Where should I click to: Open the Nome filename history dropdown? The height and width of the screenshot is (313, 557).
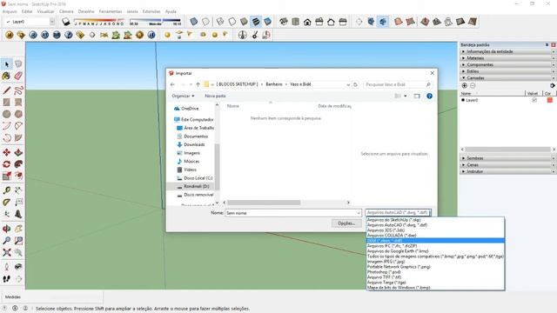[359, 213]
